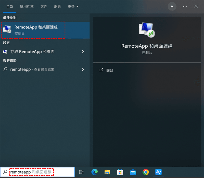This screenshot has height=178, width=204.
Task: Open the blue AnyViewer taskbar app
Action: coord(158,172)
